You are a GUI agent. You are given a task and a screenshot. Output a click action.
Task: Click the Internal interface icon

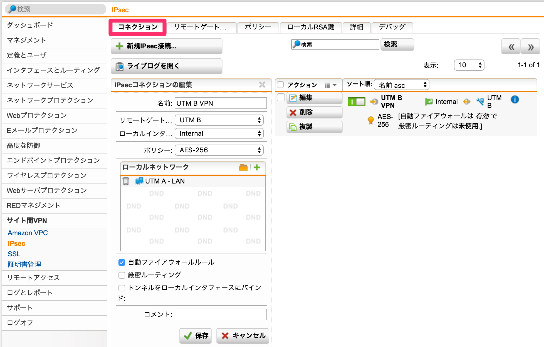(429, 102)
